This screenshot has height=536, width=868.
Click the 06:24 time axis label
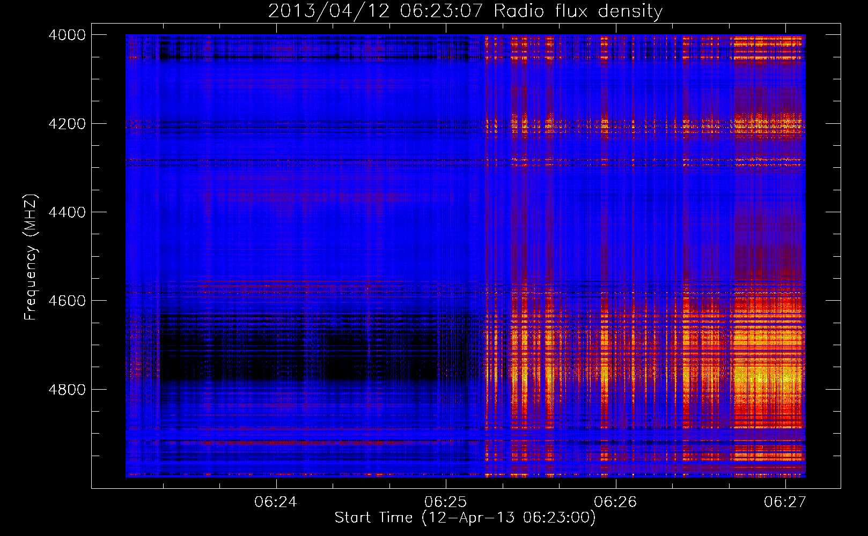[276, 502]
